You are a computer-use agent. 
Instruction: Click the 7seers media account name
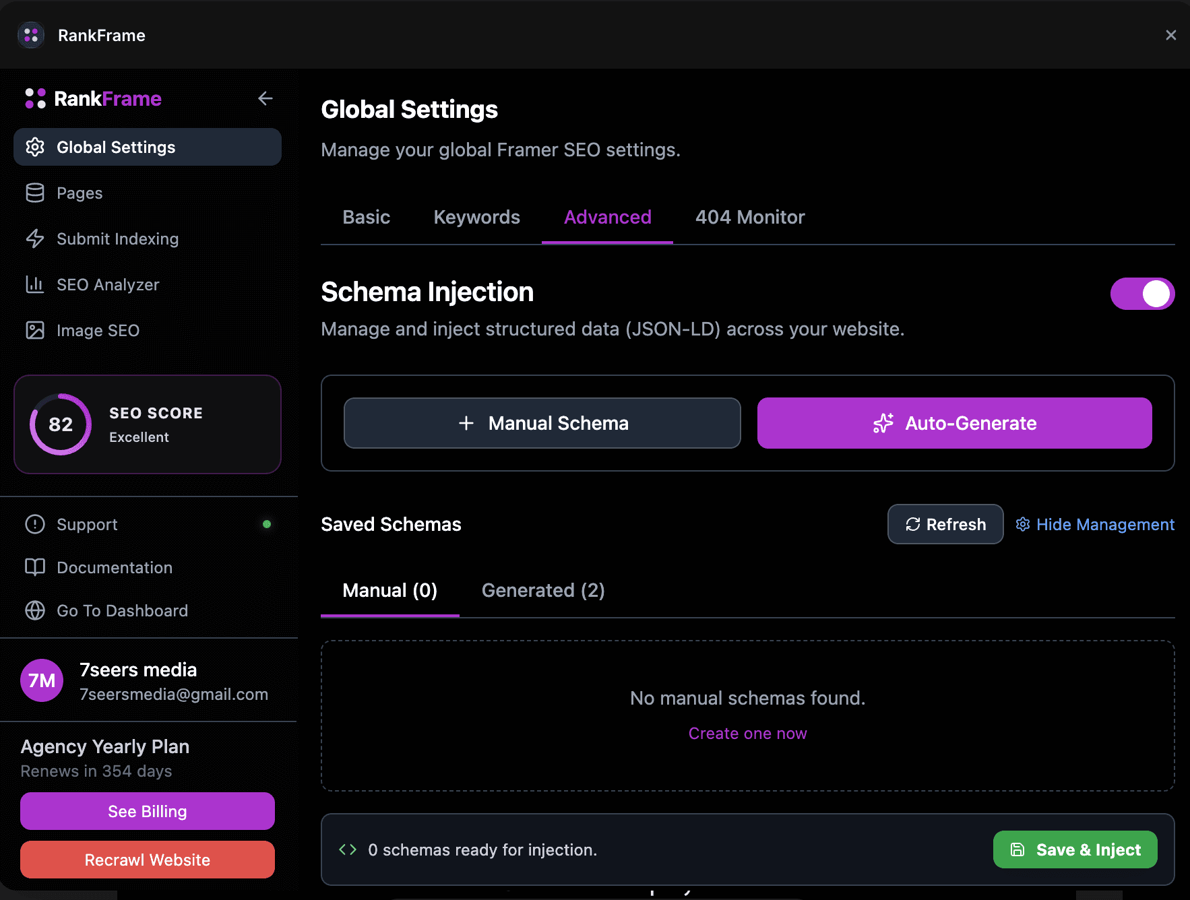pos(138,670)
